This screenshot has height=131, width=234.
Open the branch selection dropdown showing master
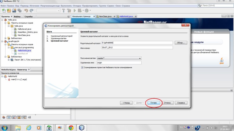pos(119,58)
